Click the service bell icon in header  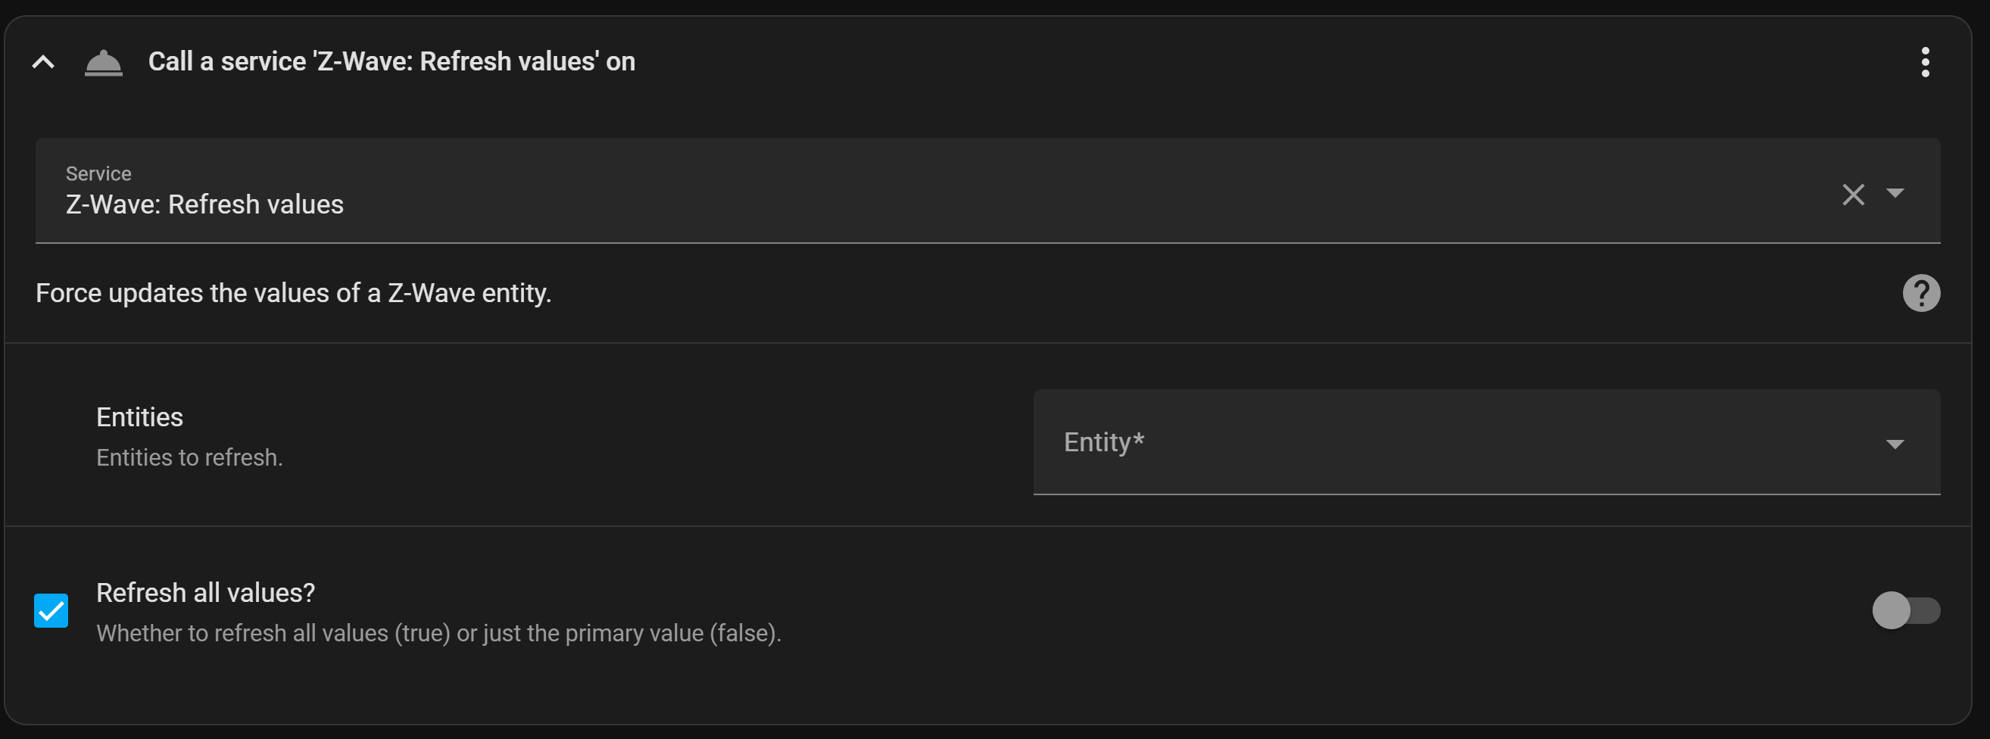coord(104,63)
